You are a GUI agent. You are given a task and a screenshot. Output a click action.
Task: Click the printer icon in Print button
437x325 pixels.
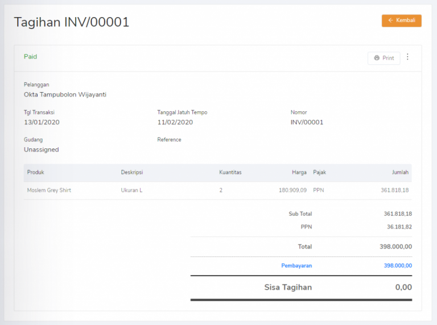coord(377,58)
